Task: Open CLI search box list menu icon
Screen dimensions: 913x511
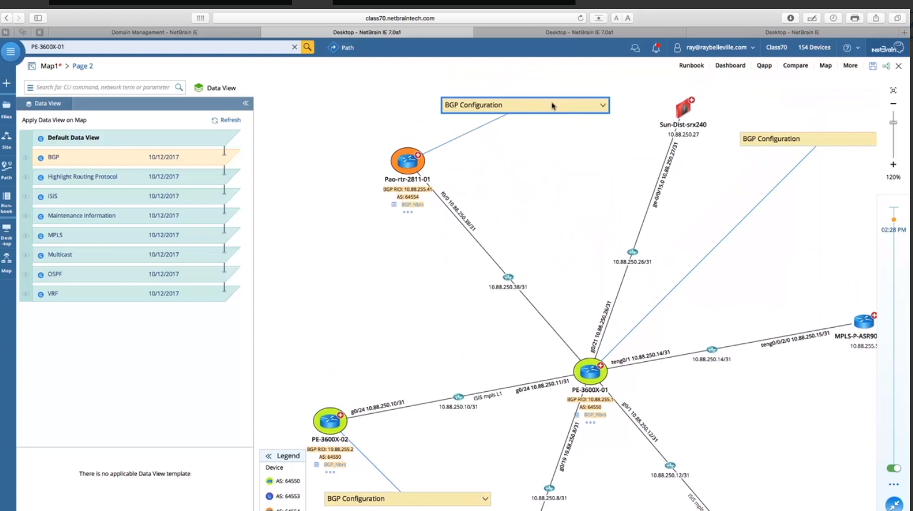Action: click(30, 87)
